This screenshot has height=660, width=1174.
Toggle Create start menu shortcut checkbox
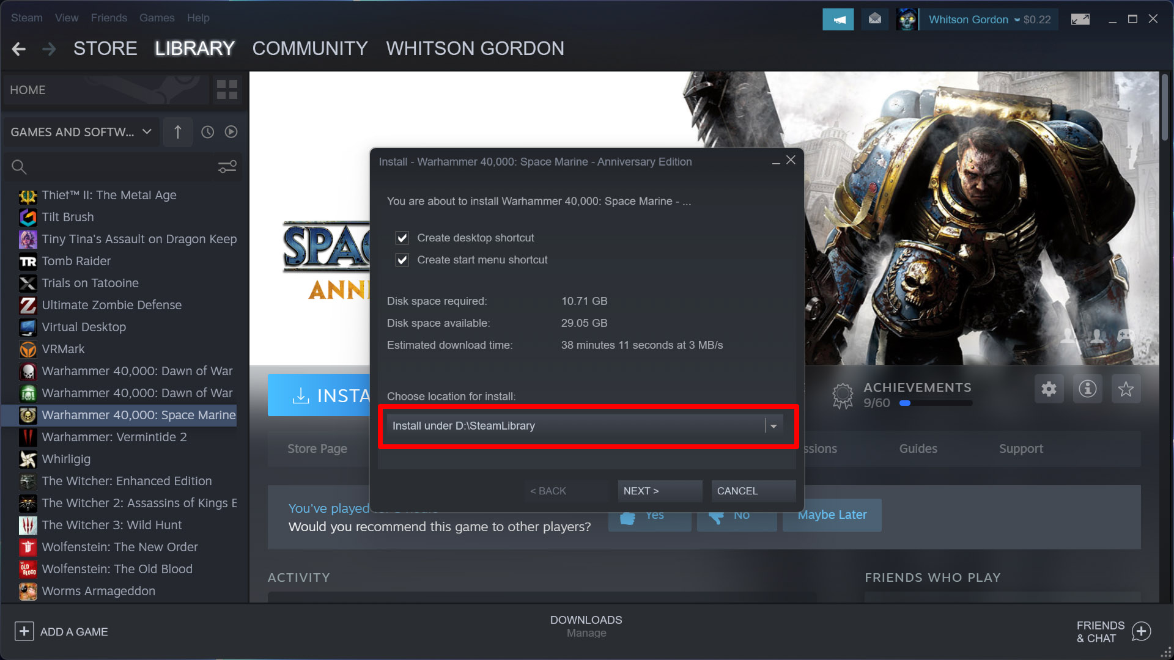click(402, 260)
